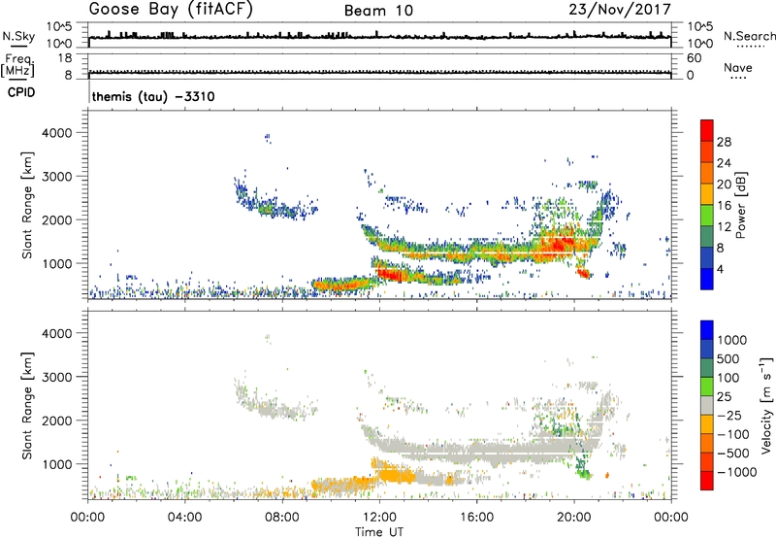Click the power colorbar's blue bottom segment
The image size is (776, 538).
[x=707, y=279]
